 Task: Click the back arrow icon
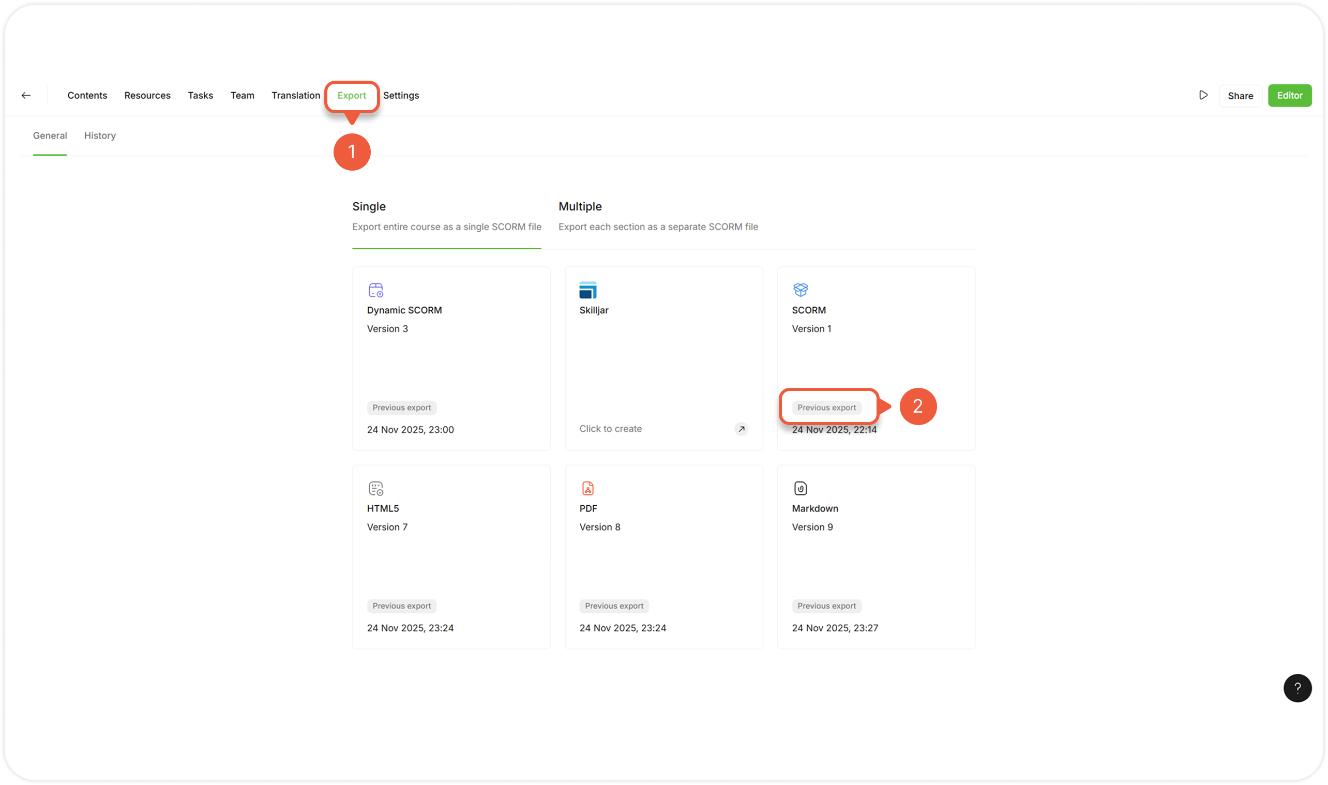pyautogui.click(x=26, y=95)
